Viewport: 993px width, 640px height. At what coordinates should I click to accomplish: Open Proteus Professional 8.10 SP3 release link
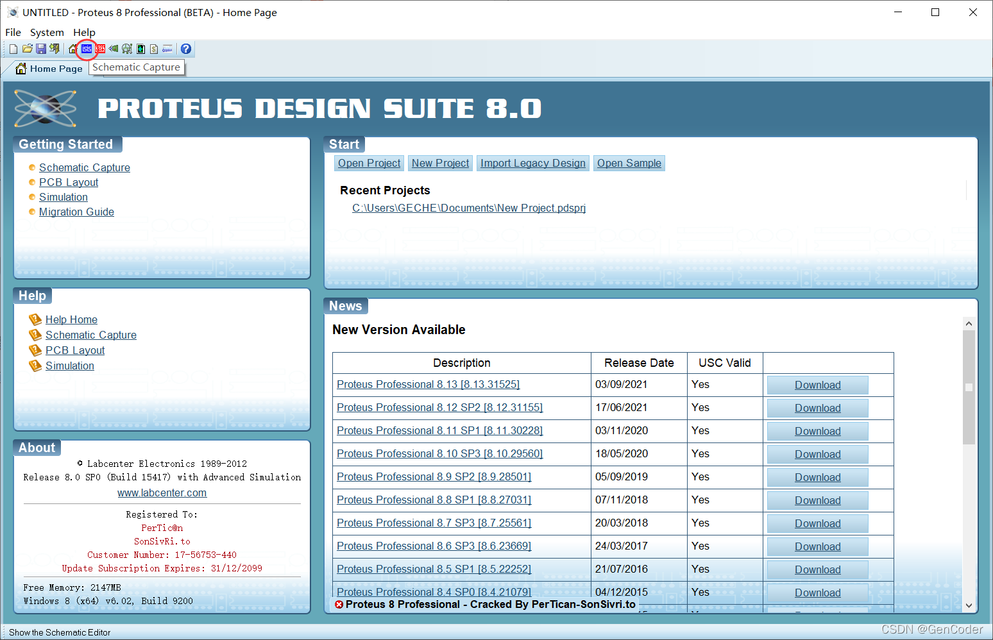440,453
